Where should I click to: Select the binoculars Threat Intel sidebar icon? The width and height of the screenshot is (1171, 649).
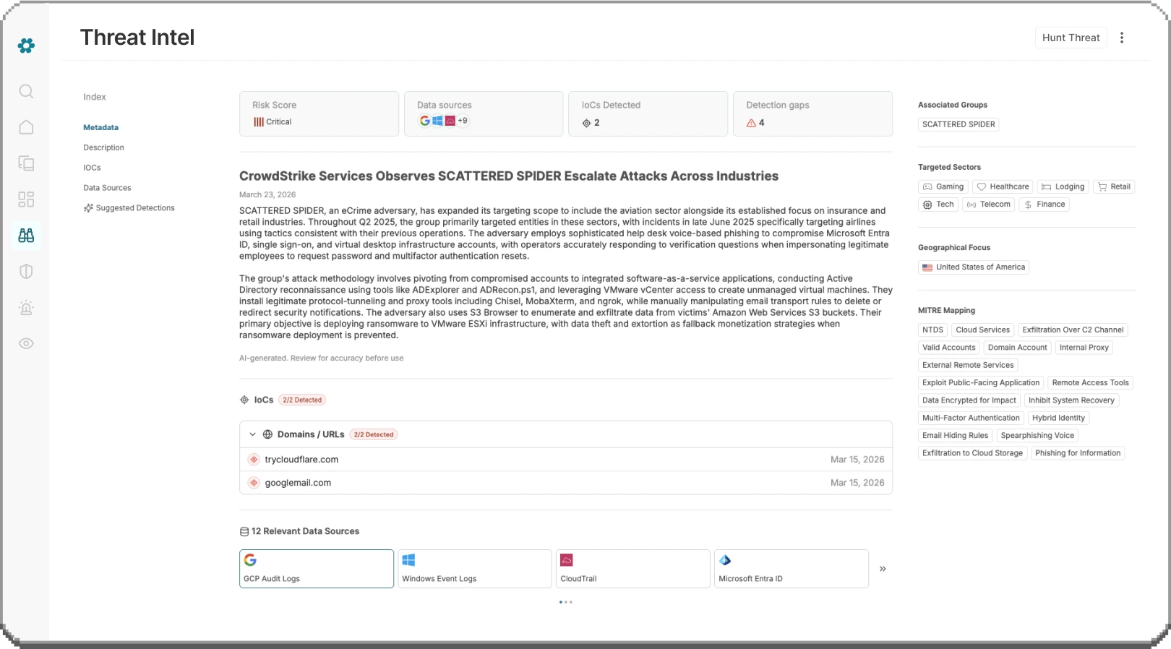pyautogui.click(x=26, y=236)
